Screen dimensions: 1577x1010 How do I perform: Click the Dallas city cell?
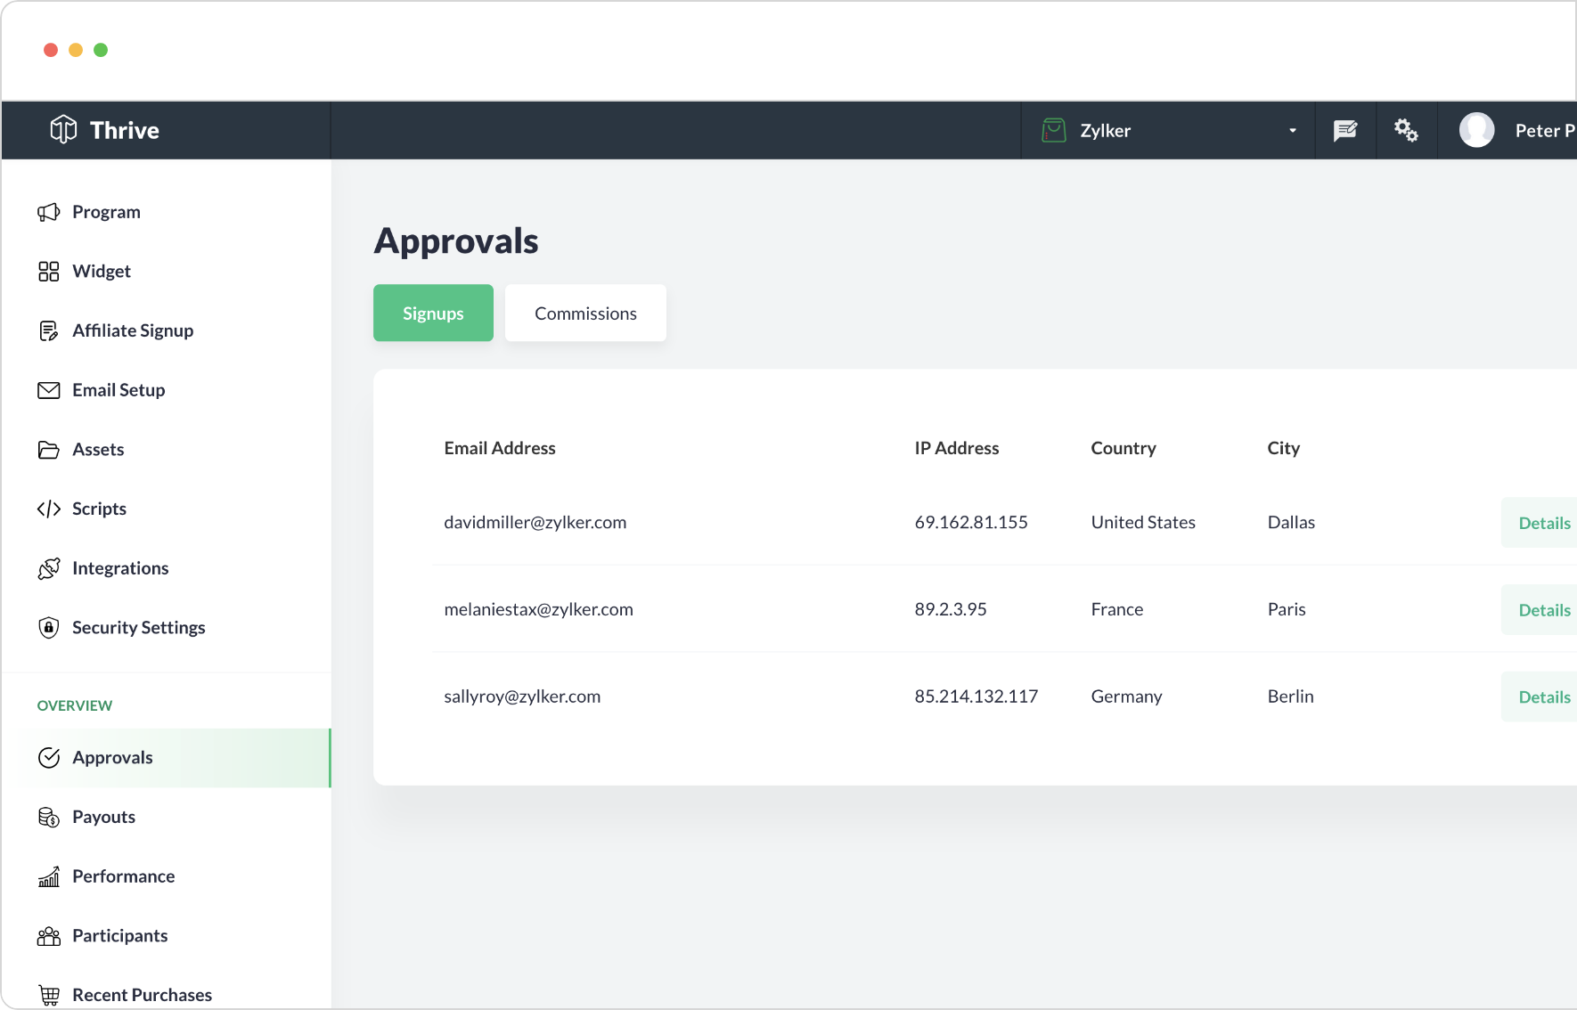(1291, 523)
